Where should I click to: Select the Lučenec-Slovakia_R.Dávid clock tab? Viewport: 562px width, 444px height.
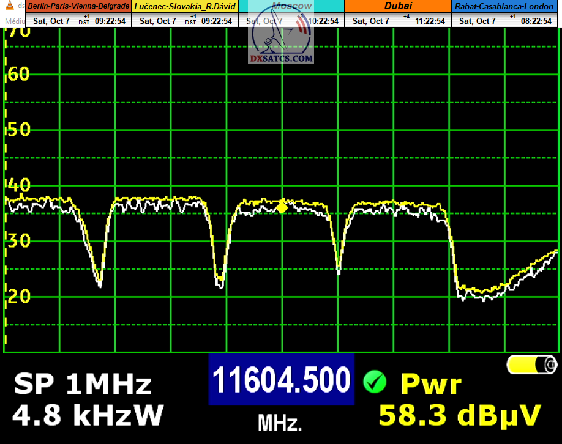click(x=185, y=6)
